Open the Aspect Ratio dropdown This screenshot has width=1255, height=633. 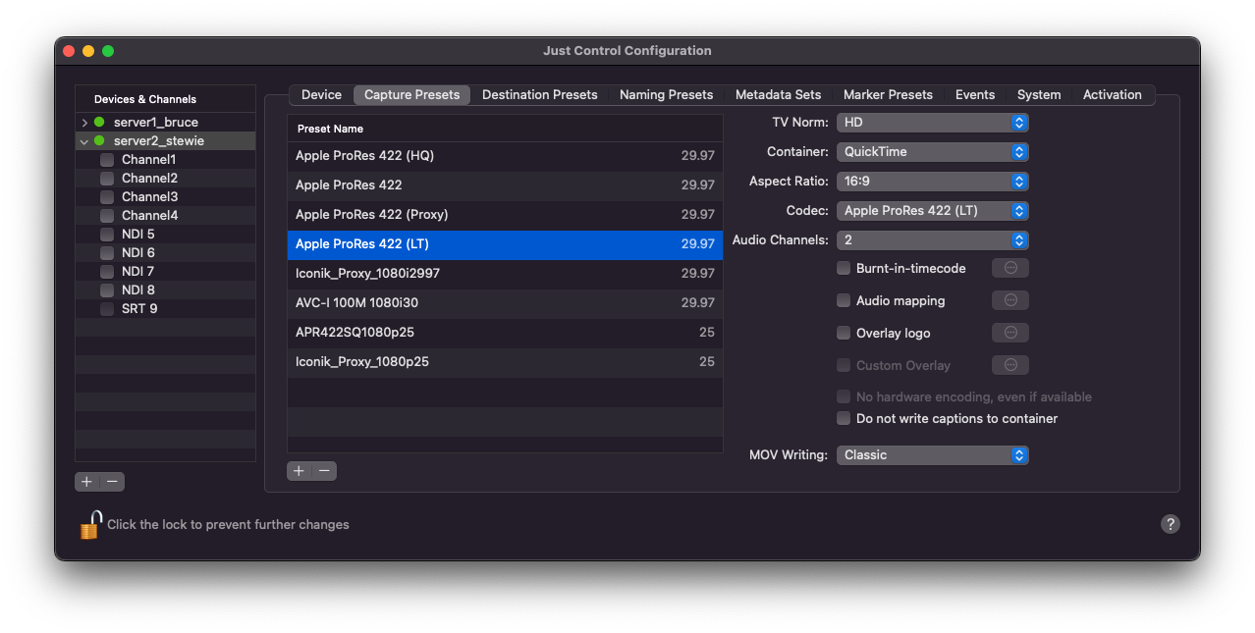tap(932, 182)
